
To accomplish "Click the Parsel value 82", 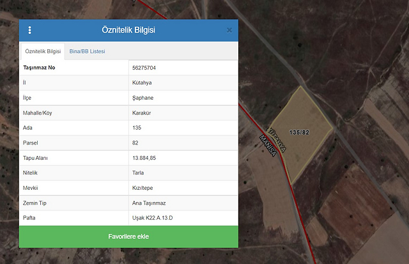I will [x=135, y=143].
